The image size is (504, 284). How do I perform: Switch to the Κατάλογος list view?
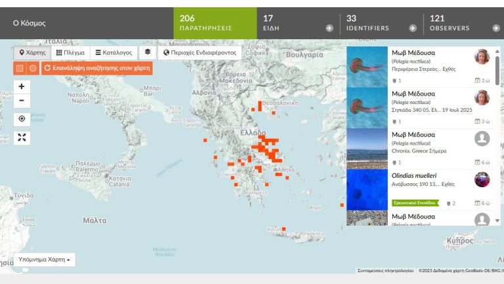[114, 52]
